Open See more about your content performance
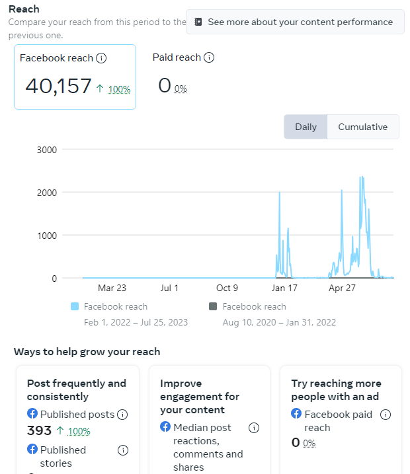 pyautogui.click(x=295, y=22)
